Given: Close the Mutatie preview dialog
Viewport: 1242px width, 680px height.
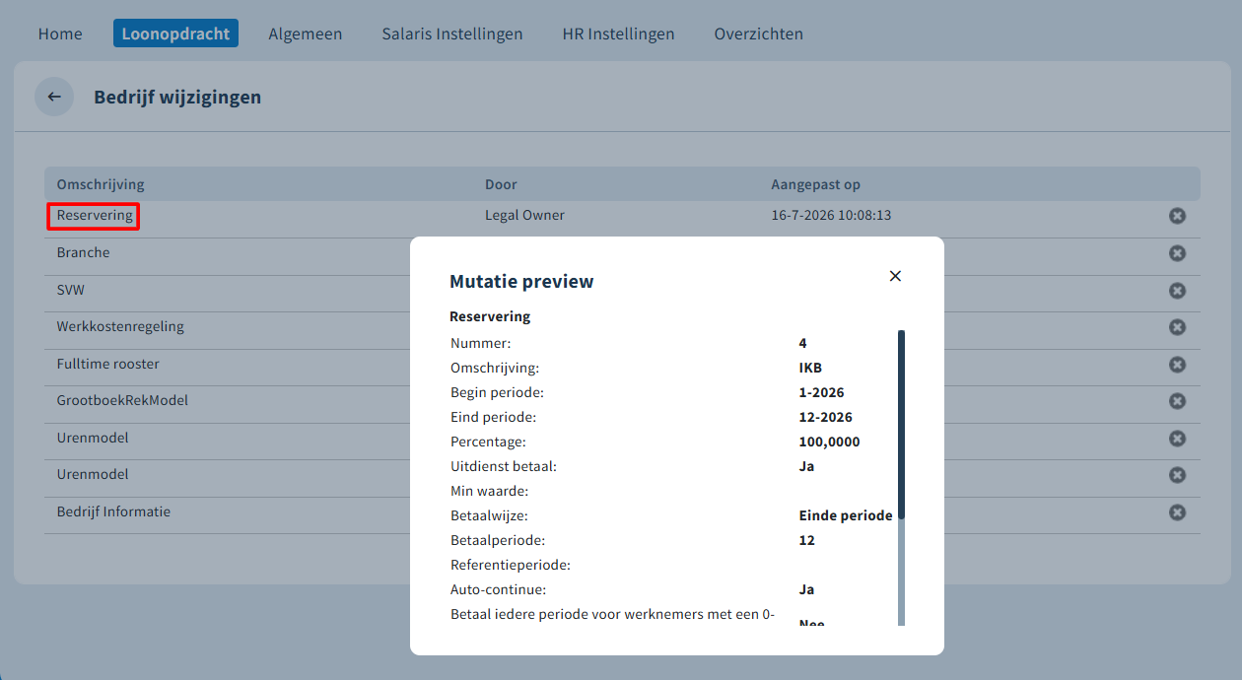Looking at the screenshot, I should pos(895,276).
